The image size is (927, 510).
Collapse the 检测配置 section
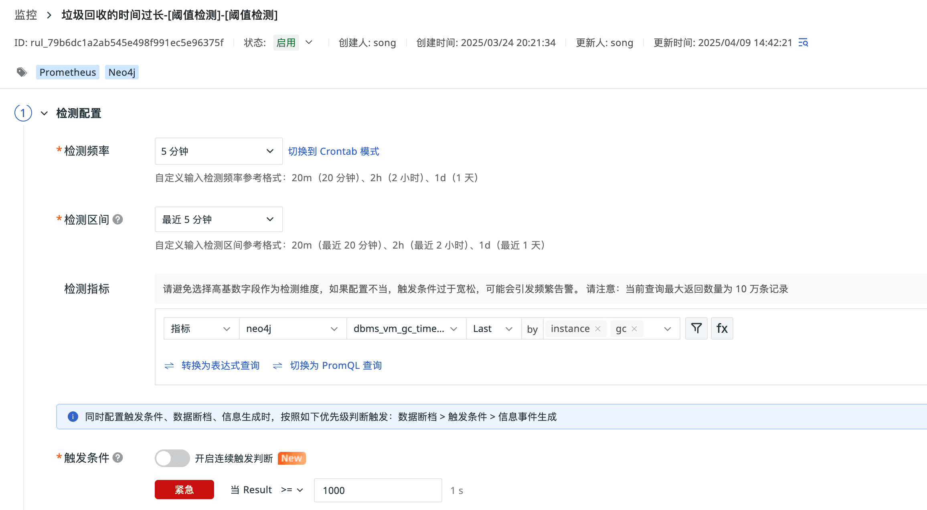(44, 113)
